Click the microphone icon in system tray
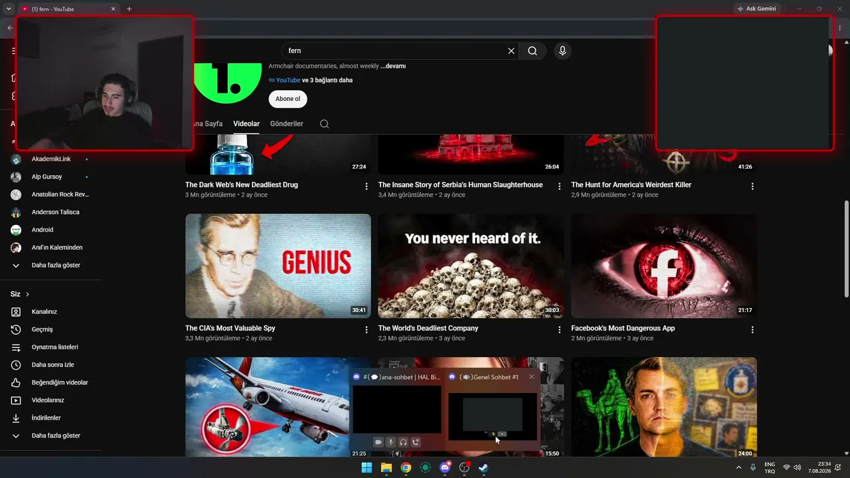Image resolution: width=850 pixels, height=478 pixels. (753, 467)
